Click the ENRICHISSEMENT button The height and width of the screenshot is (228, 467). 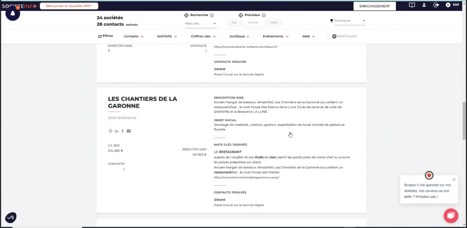click(x=374, y=6)
